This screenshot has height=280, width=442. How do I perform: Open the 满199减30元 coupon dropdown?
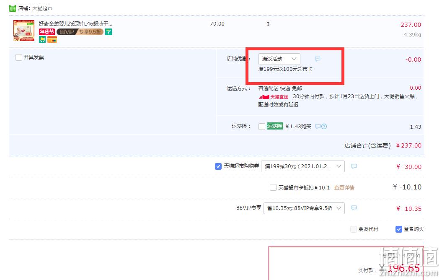pos(303,166)
